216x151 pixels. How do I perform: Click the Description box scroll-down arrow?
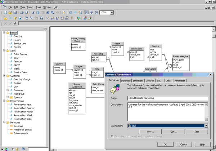click(x=206, y=119)
